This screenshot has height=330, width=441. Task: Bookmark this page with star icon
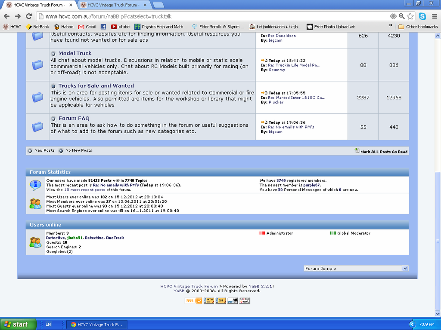pyautogui.click(x=410, y=16)
